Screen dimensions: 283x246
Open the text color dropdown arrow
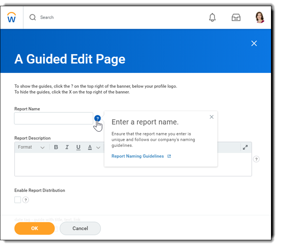(98, 148)
